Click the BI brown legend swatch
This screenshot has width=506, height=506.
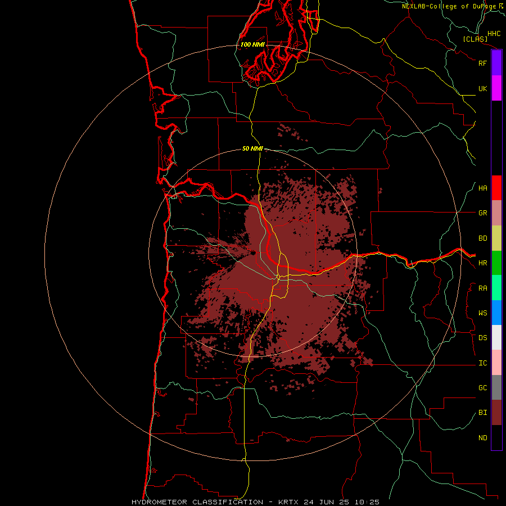coord(496,413)
